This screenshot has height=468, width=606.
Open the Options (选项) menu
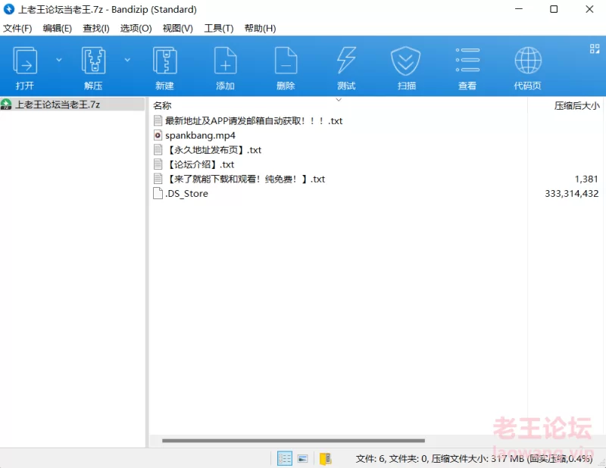pos(136,28)
